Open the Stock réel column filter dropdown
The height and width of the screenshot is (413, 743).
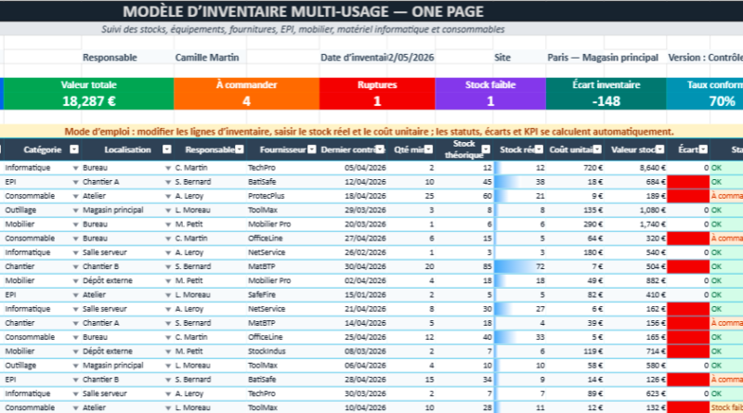click(540, 149)
